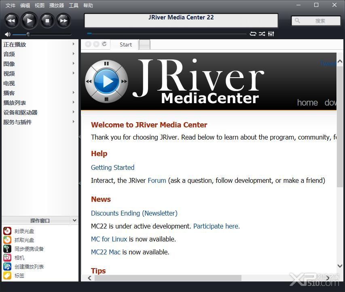The height and width of the screenshot is (292, 345).
Task: Toggle repeat mode
Action: coord(253,34)
